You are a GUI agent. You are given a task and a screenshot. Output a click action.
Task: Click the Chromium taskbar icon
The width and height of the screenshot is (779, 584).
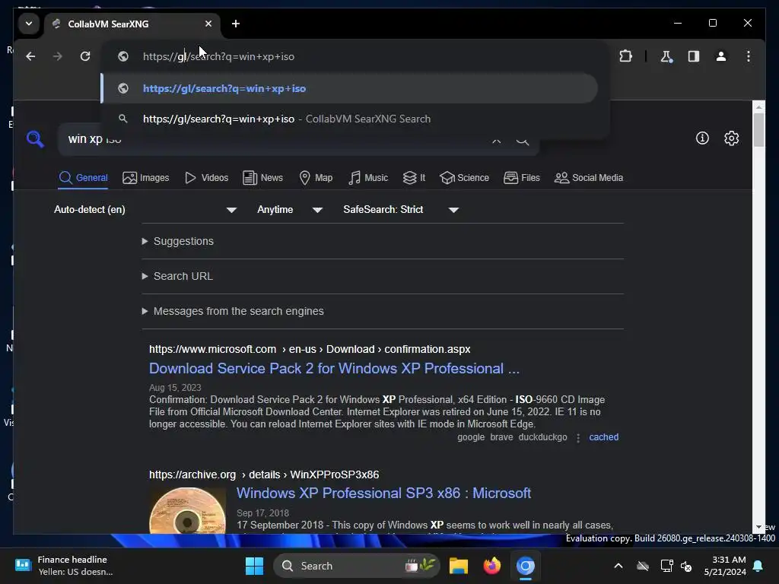point(525,566)
